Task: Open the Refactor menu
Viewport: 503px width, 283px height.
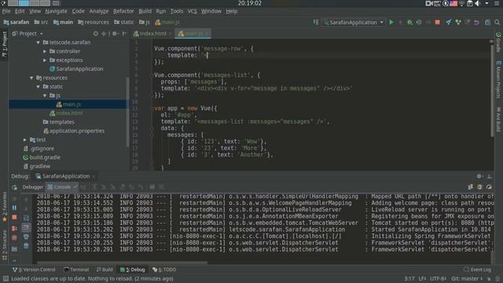Action: (x=123, y=11)
